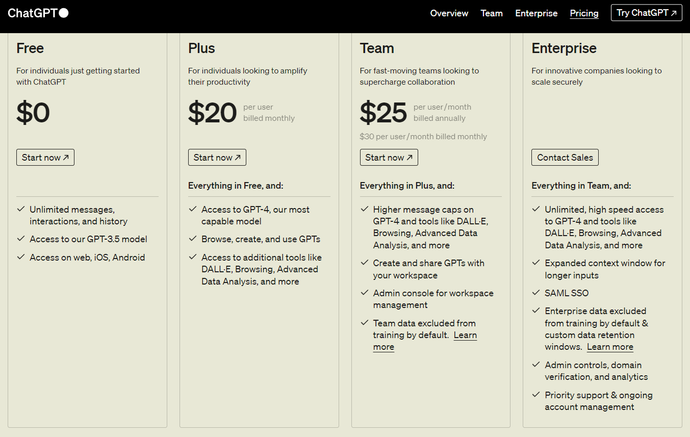Click 'Access to our GPT-3.5 model' feature
The height and width of the screenshot is (437, 690).
click(x=88, y=239)
